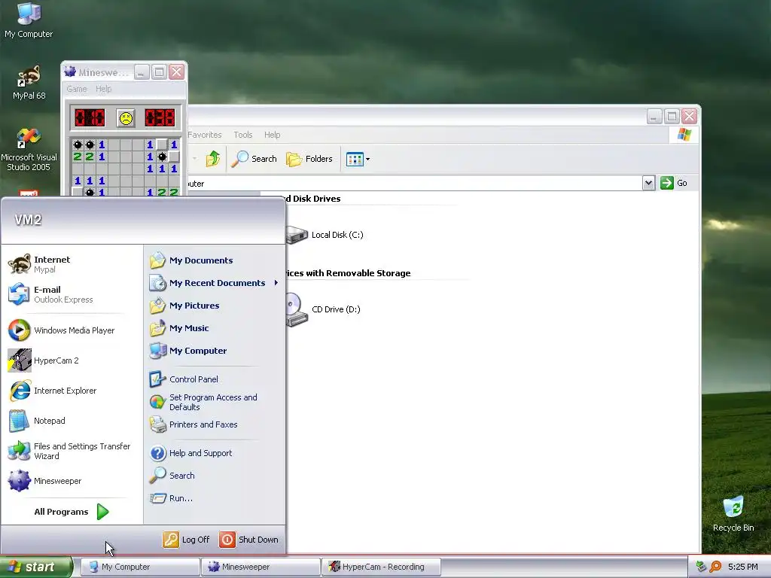The width and height of the screenshot is (771, 578).
Task: Open My Pictures in Start menu
Action: pos(215,306)
